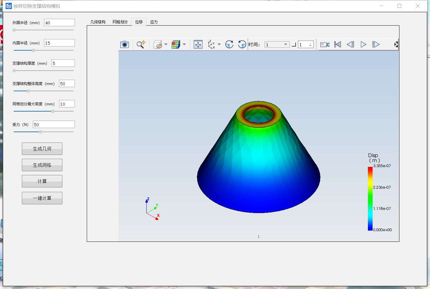Click the colored cube representation icon

point(176,44)
